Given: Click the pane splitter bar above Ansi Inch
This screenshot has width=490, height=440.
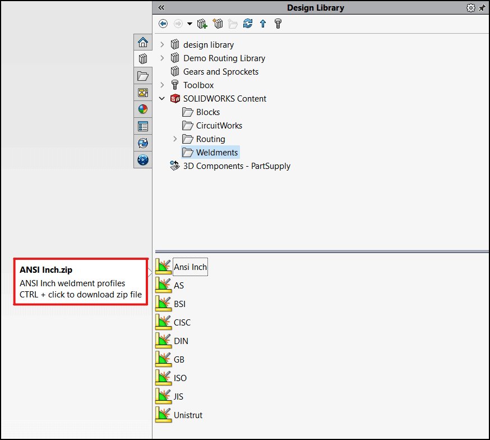Looking at the screenshot, I should click(x=322, y=251).
